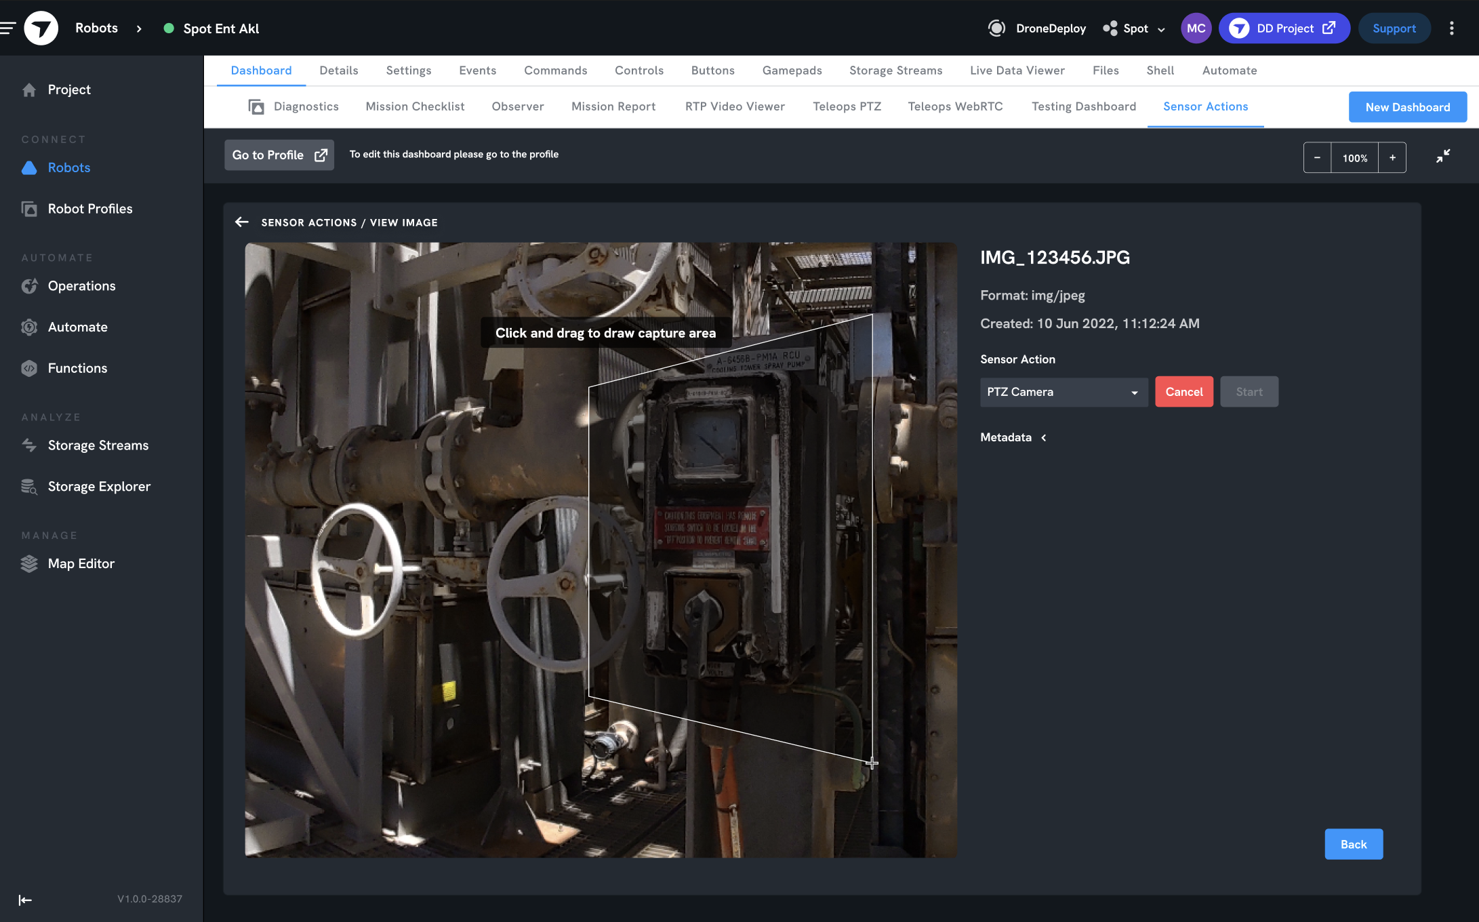1479x922 pixels.
Task: Decrease zoom with the minus button
Action: (x=1317, y=158)
